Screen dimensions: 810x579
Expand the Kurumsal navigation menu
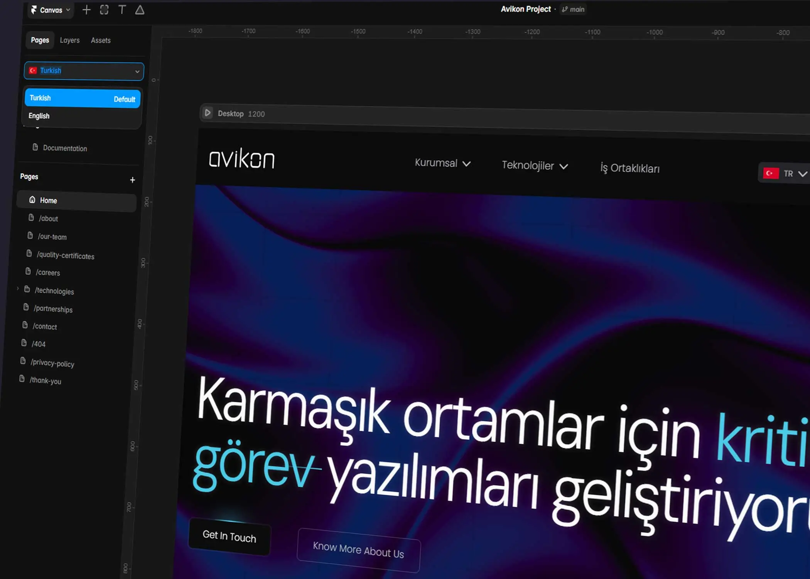[x=442, y=163]
